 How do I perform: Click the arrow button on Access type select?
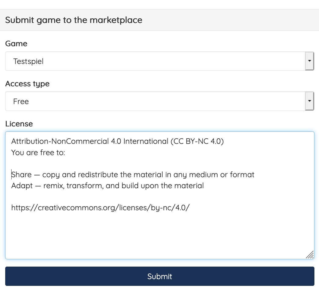(310, 101)
